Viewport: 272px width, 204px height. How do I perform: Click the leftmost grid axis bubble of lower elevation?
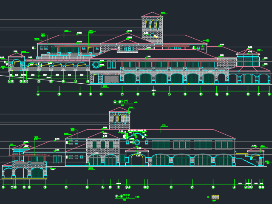coord(3,187)
